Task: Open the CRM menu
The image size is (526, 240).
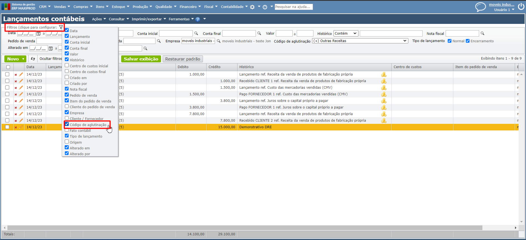Action: pos(45,7)
